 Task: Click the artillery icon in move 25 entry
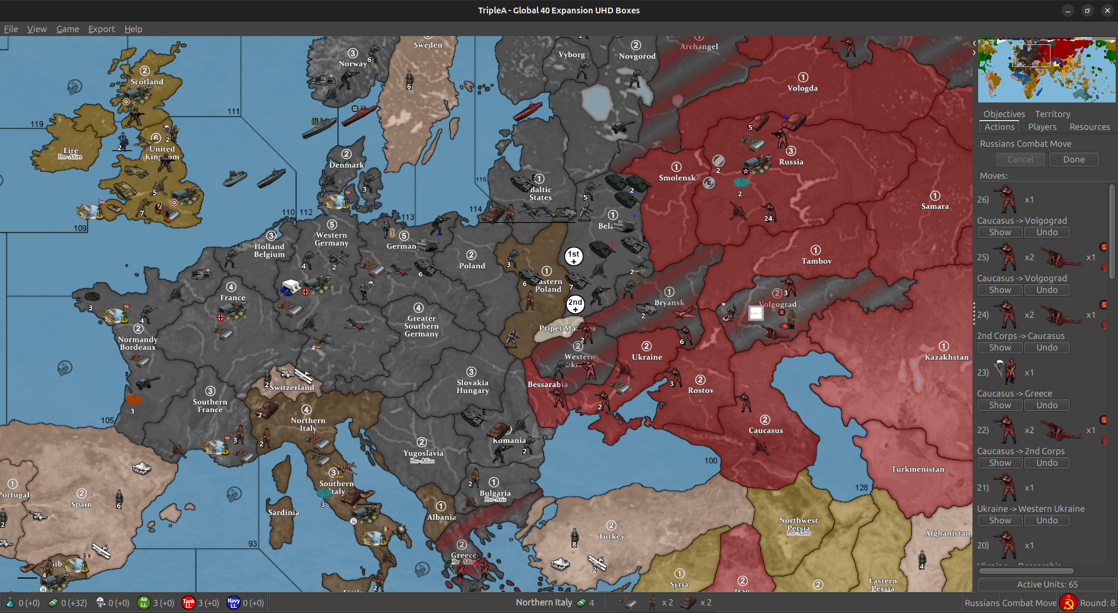pyautogui.click(x=1061, y=257)
